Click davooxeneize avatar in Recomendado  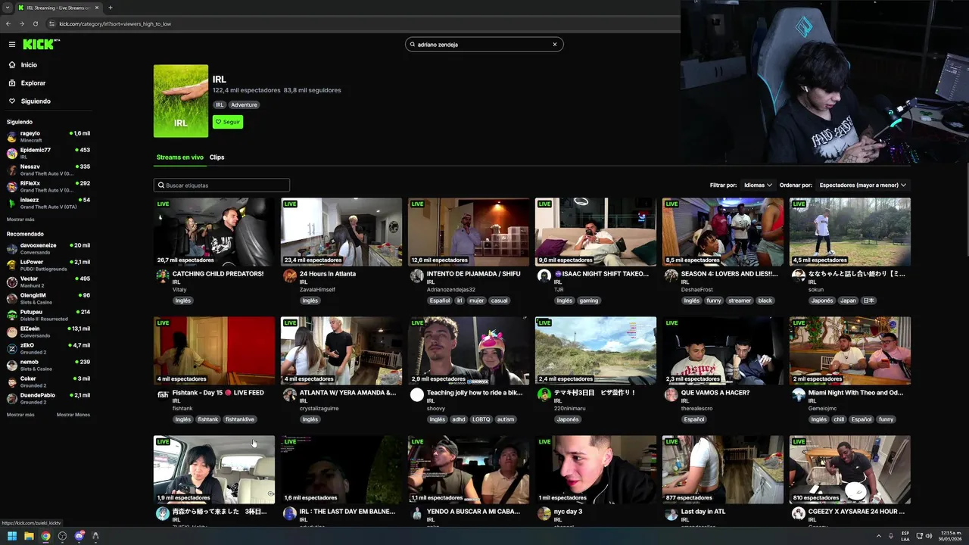pyautogui.click(x=12, y=248)
